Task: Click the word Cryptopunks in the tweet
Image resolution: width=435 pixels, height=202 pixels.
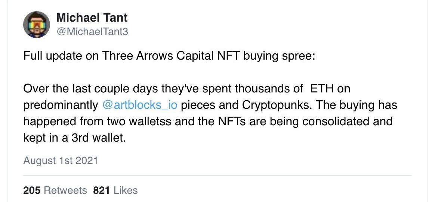Action: tap(277, 105)
